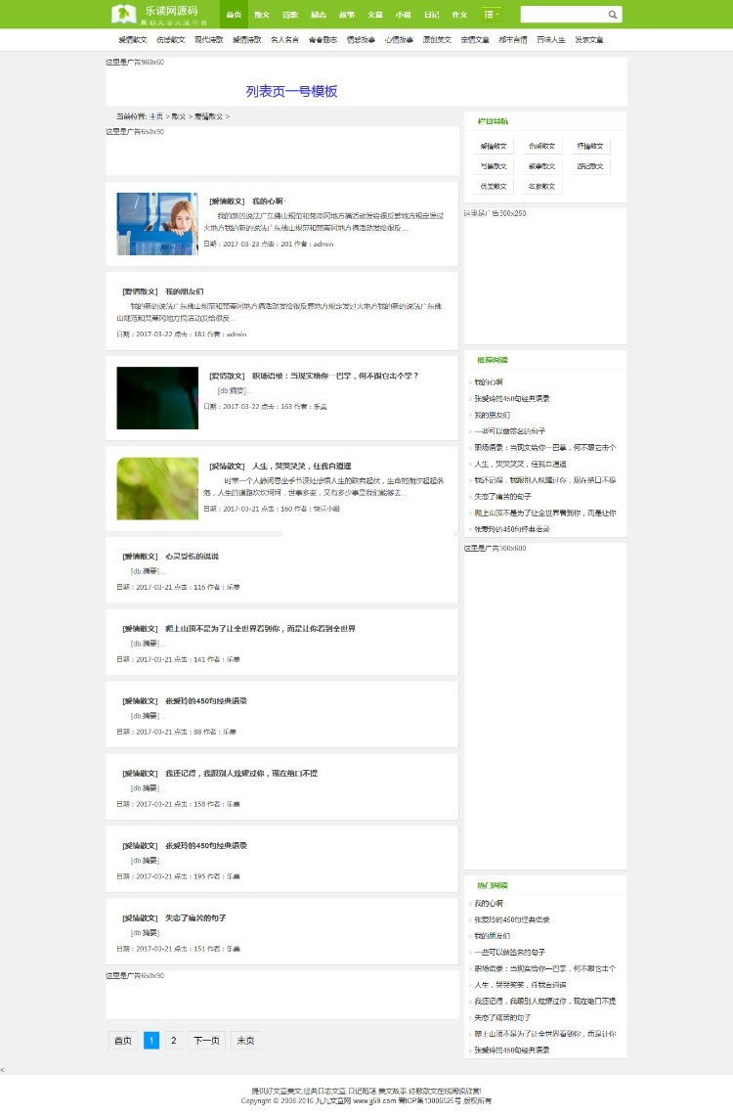Go to page 2 in pagination

[173, 1041]
